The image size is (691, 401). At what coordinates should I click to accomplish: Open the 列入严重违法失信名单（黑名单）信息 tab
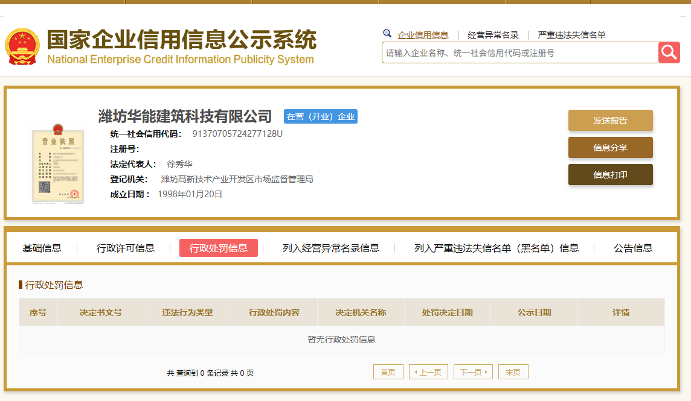[497, 248]
